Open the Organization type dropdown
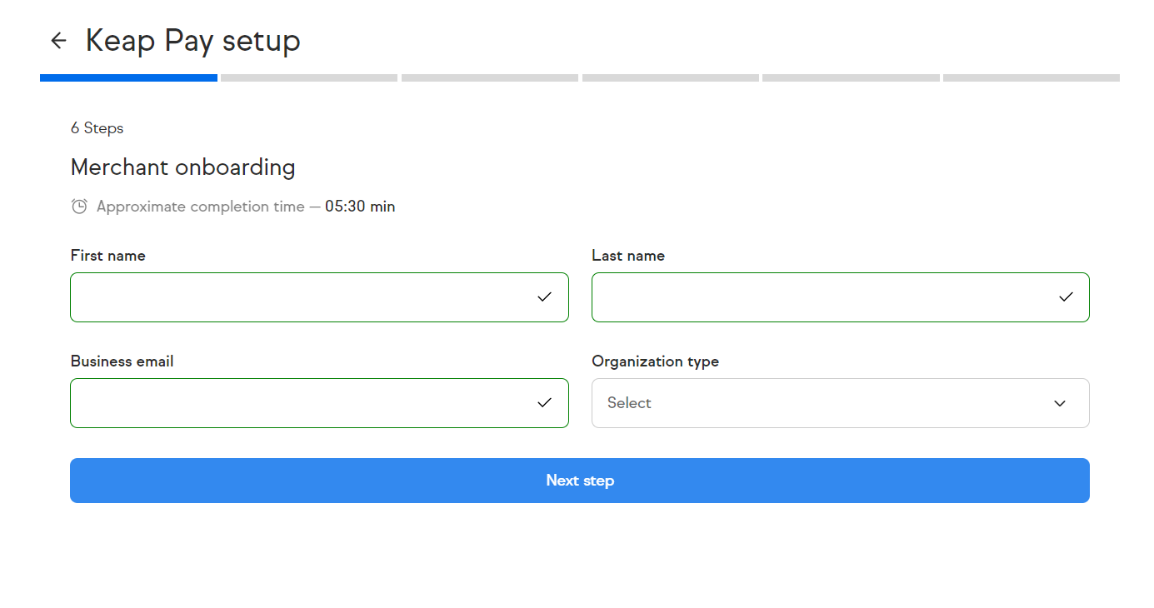The height and width of the screenshot is (608, 1154). [x=840, y=403]
